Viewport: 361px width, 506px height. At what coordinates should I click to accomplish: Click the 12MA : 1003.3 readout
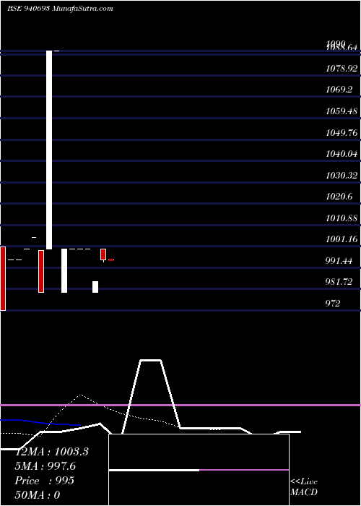click(51, 452)
